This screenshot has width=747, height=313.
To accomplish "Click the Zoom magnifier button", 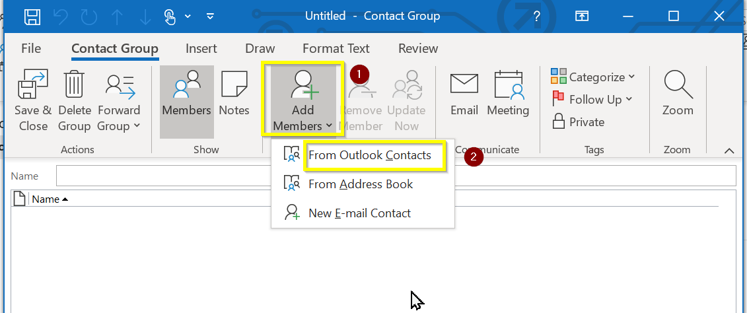I will [x=678, y=94].
